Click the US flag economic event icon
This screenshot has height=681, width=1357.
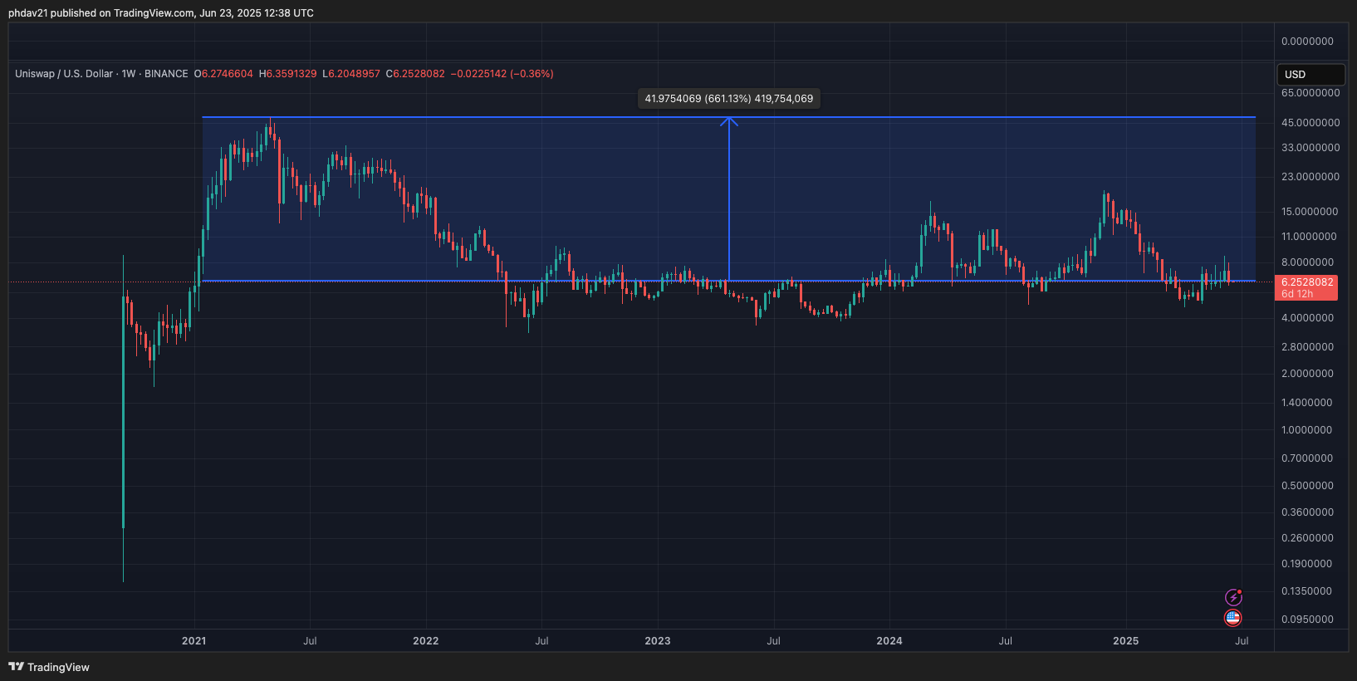point(1233,618)
